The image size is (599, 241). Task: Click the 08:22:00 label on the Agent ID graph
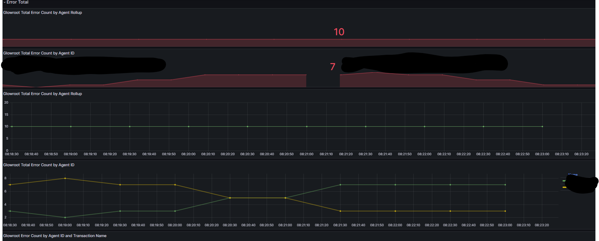(x=395, y=225)
